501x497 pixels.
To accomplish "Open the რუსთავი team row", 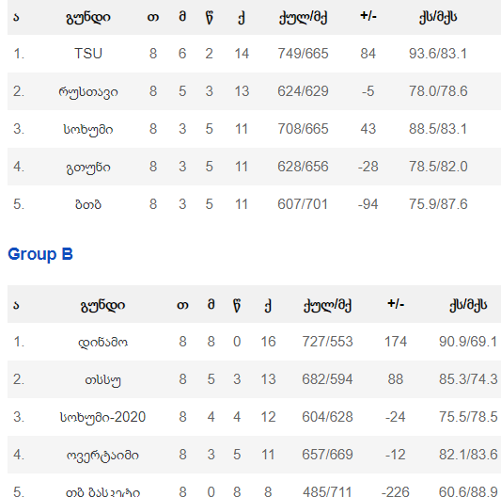I will pos(254,91).
